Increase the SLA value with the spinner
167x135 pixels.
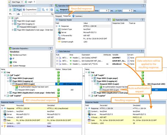coord(132,10)
